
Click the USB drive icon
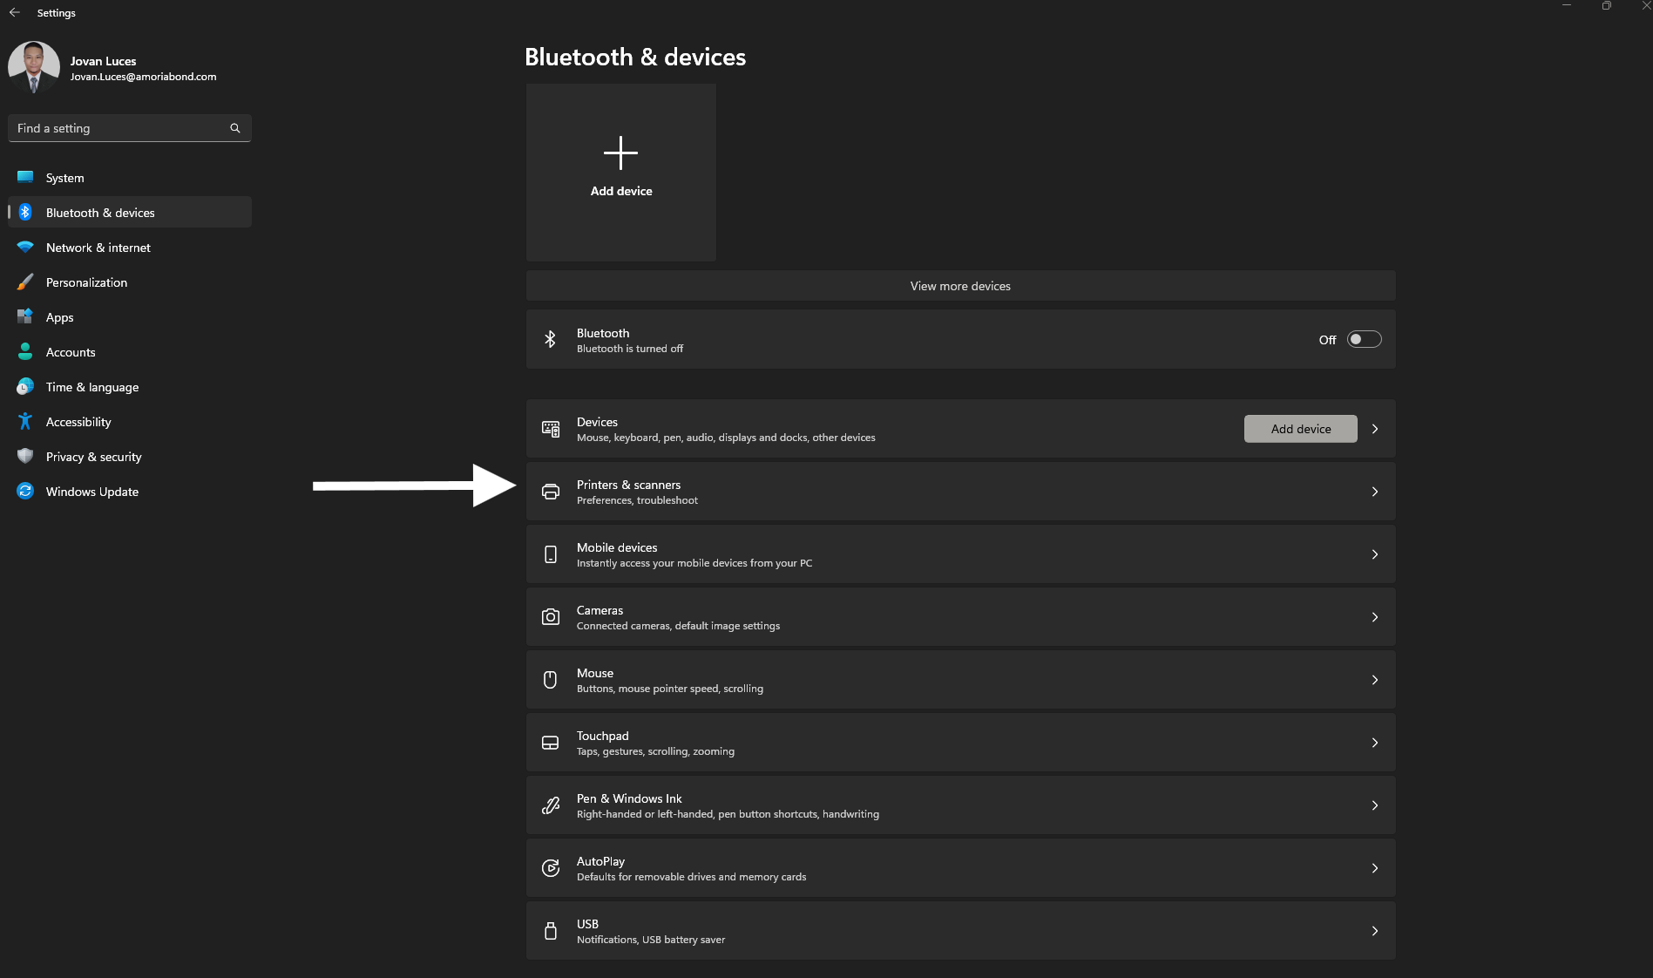point(551,931)
